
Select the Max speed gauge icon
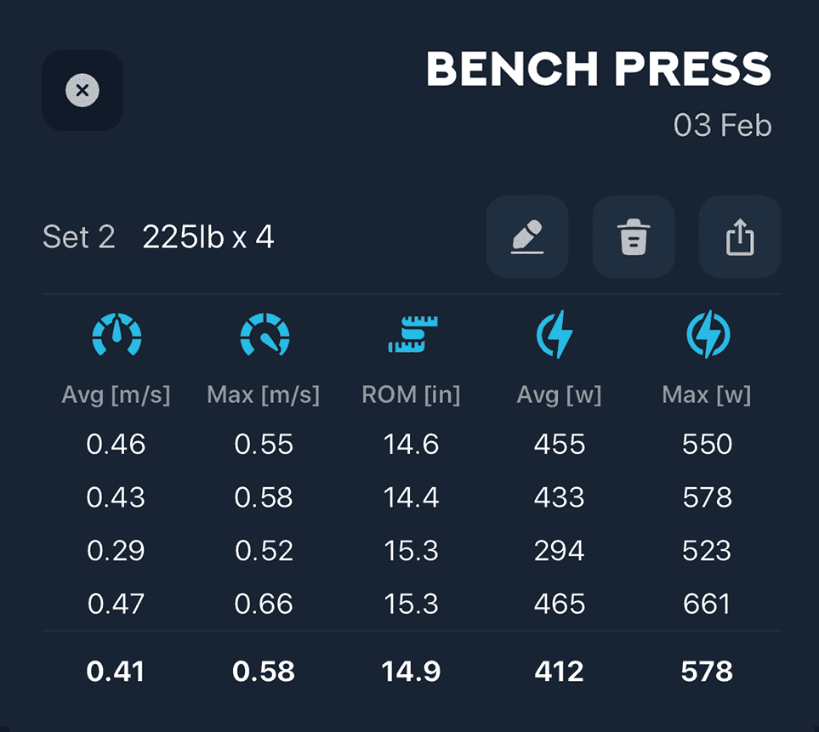coord(264,335)
